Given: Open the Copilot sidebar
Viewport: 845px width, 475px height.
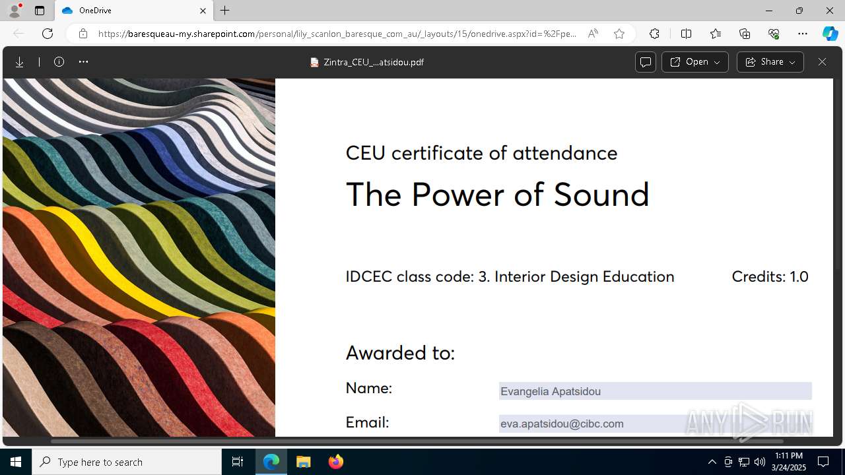Looking at the screenshot, I should tap(830, 34).
